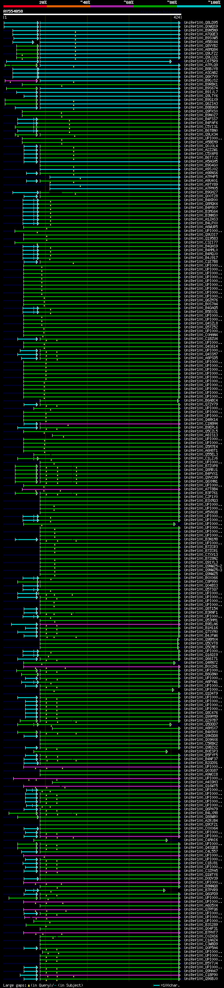
Task: Select label UniRef100_B9GHZ7
Action: (x=201, y=192)
